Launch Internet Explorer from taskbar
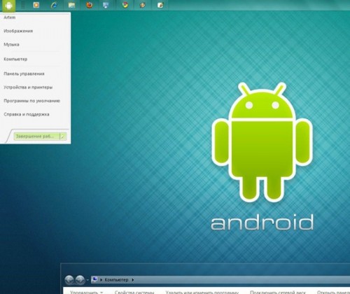 click(x=54, y=5)
